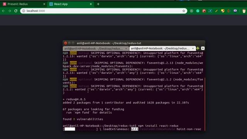Open the yellow shield extension icon
This screenshot has height=139, width=247.
click(x=223, y=11)
